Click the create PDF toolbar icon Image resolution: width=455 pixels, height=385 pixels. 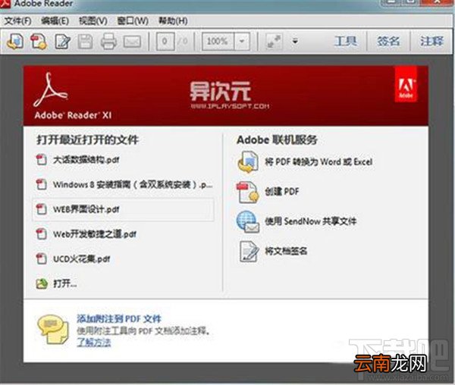coord(39,42)
